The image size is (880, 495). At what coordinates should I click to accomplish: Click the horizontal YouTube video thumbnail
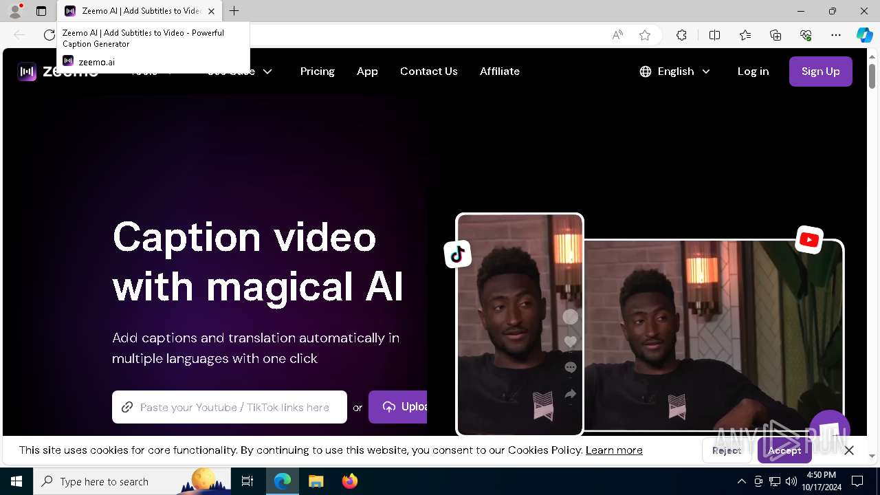click(x=714, y=335)
